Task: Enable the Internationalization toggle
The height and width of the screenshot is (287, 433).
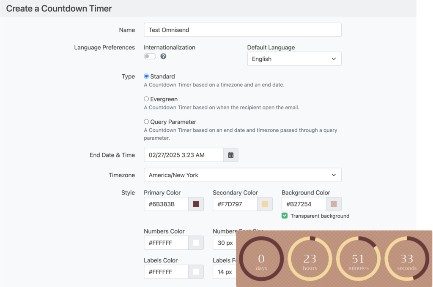Action: (150, 56)
